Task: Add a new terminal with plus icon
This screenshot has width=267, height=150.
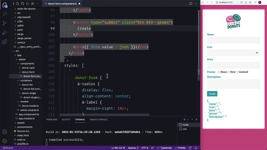Action: (x=184, y=120)
